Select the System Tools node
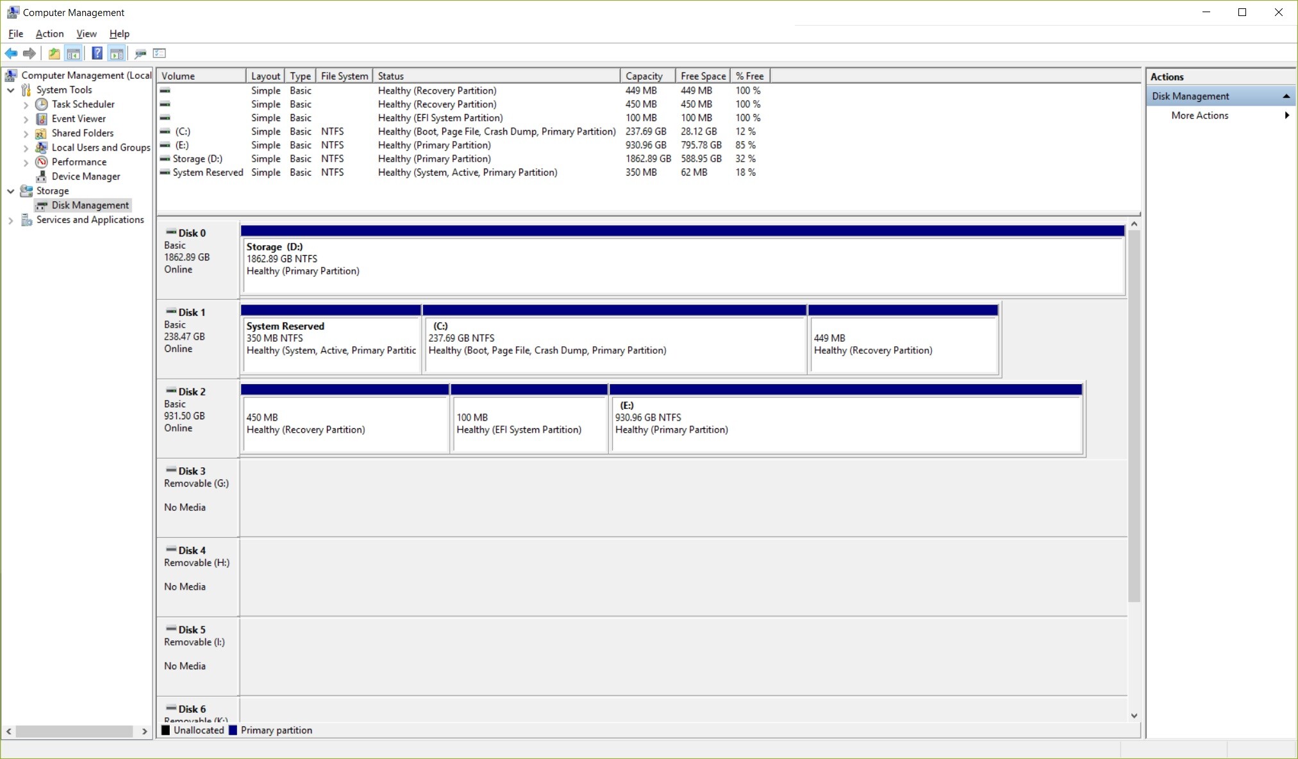Screen dimensions: 1298x759 pos(64,90)
